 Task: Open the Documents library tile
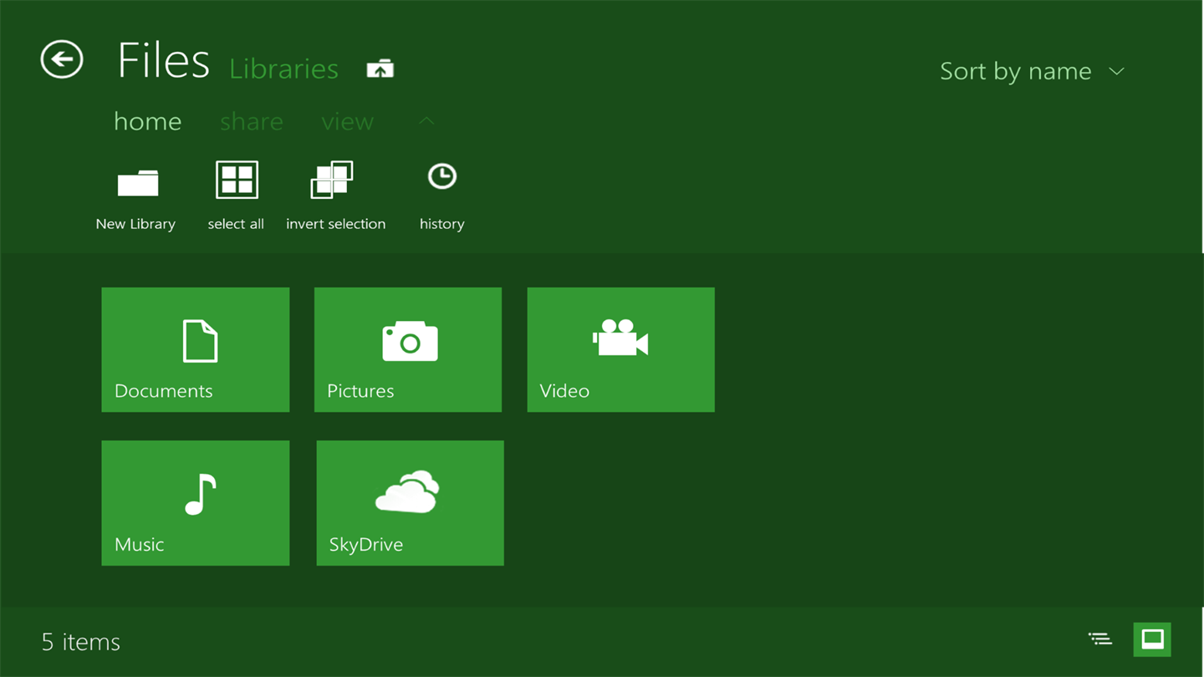[196, 349]
